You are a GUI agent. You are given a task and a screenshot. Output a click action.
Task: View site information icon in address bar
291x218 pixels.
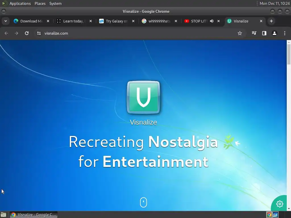click(x=39, y=33)
